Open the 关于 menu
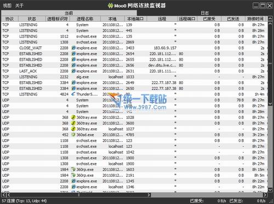274x204 pixels. click(19, 5)
